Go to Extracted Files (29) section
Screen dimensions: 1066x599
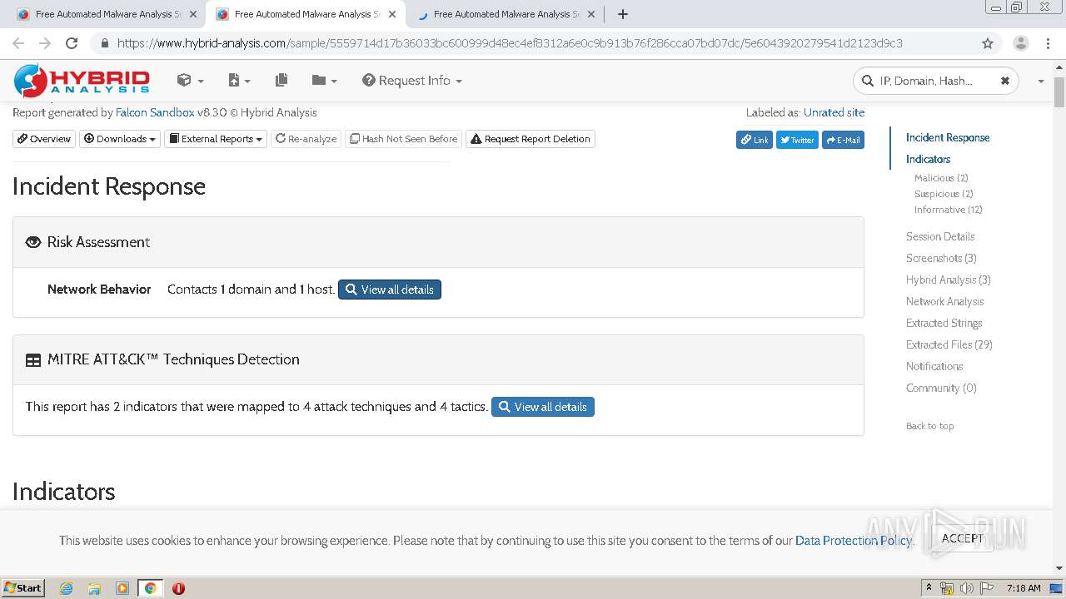[x=949, y=344]
